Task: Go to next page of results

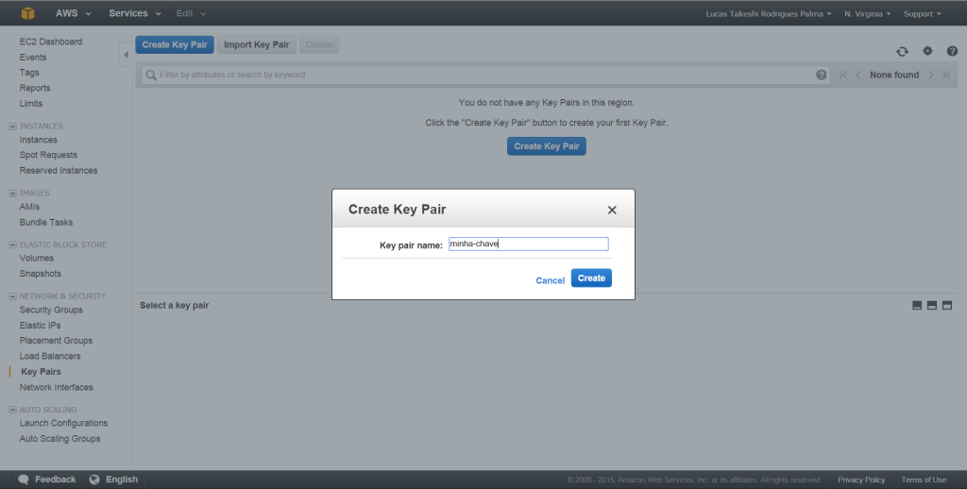Action: (x=931, y=75)
